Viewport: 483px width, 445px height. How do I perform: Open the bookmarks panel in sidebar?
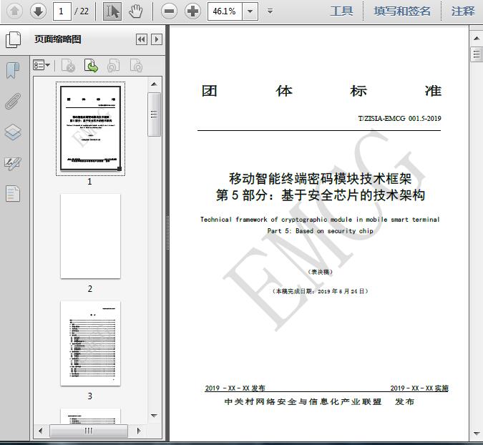click(x=13, y=71)
